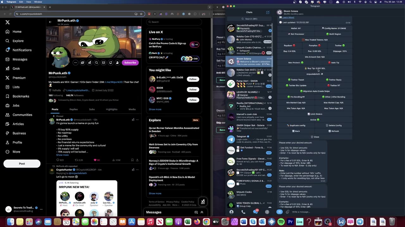Compose new Telegram message icon

coord(268,12)
